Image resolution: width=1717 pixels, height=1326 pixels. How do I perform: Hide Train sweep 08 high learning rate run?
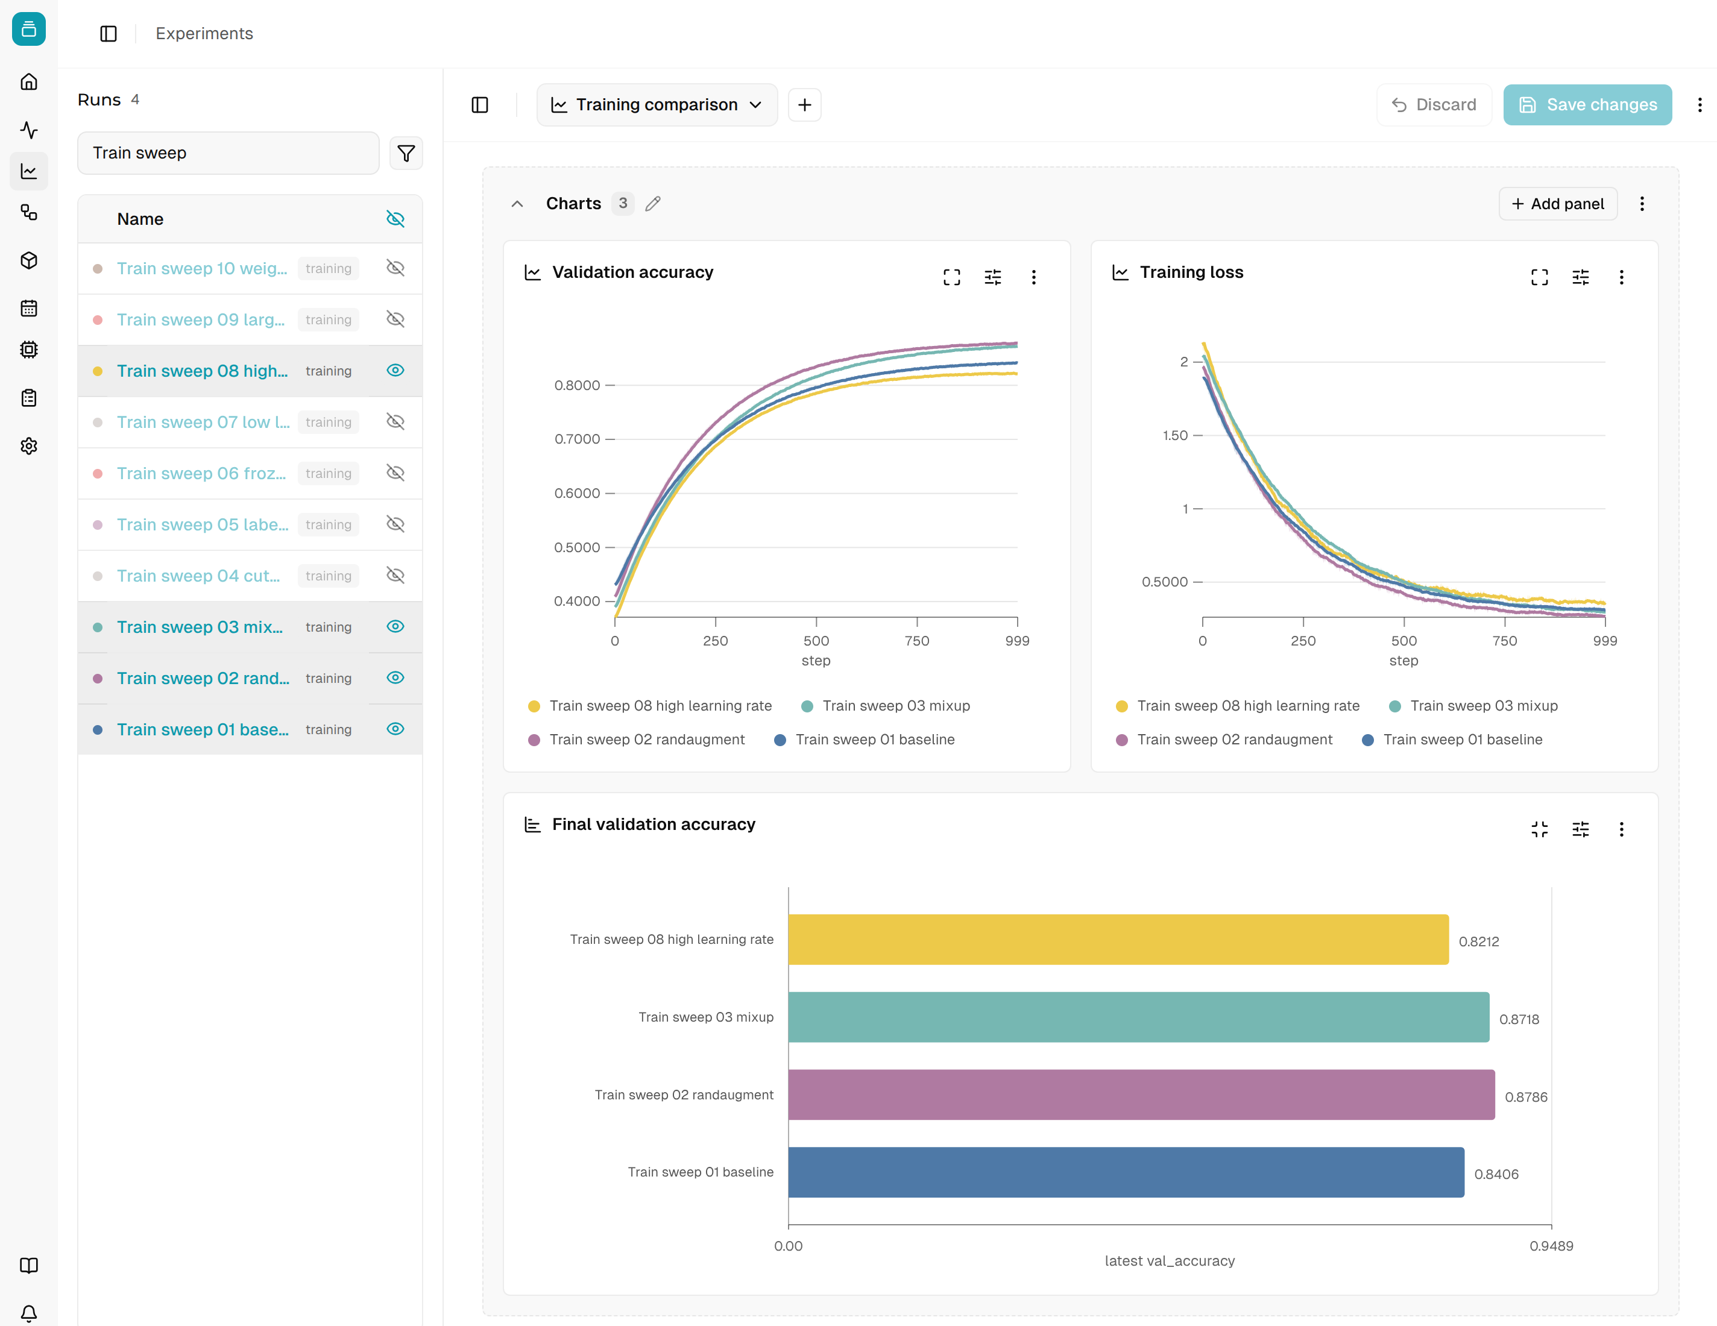pos(395,370)
